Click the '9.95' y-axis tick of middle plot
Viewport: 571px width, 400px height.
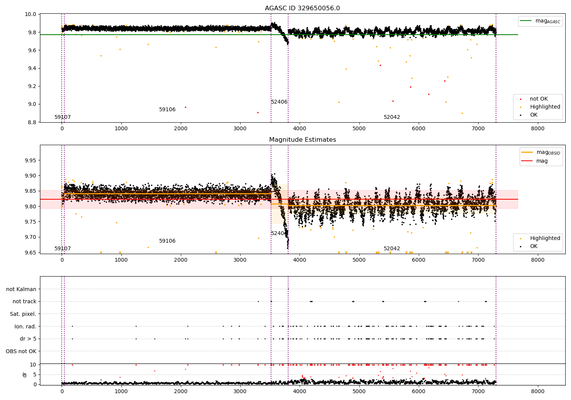(31, 160)
